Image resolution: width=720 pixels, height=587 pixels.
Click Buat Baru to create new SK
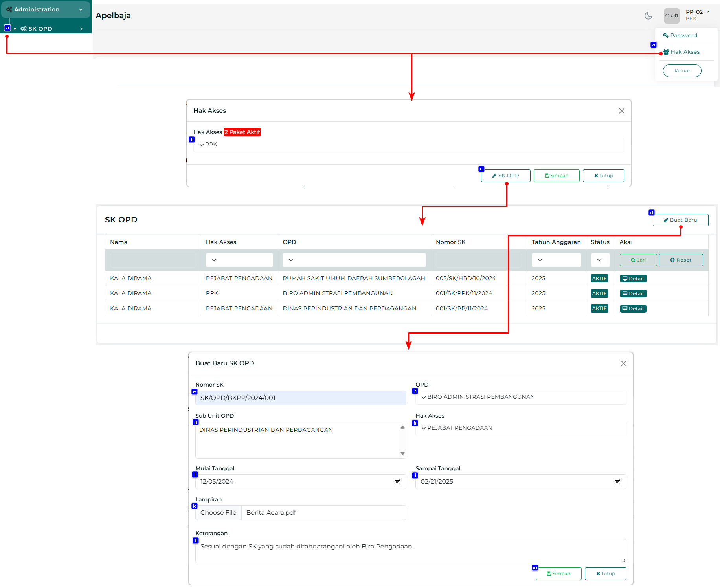click(x=680, y=220)
